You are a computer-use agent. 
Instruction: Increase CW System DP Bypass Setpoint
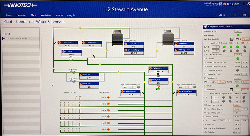coord(247,66)
